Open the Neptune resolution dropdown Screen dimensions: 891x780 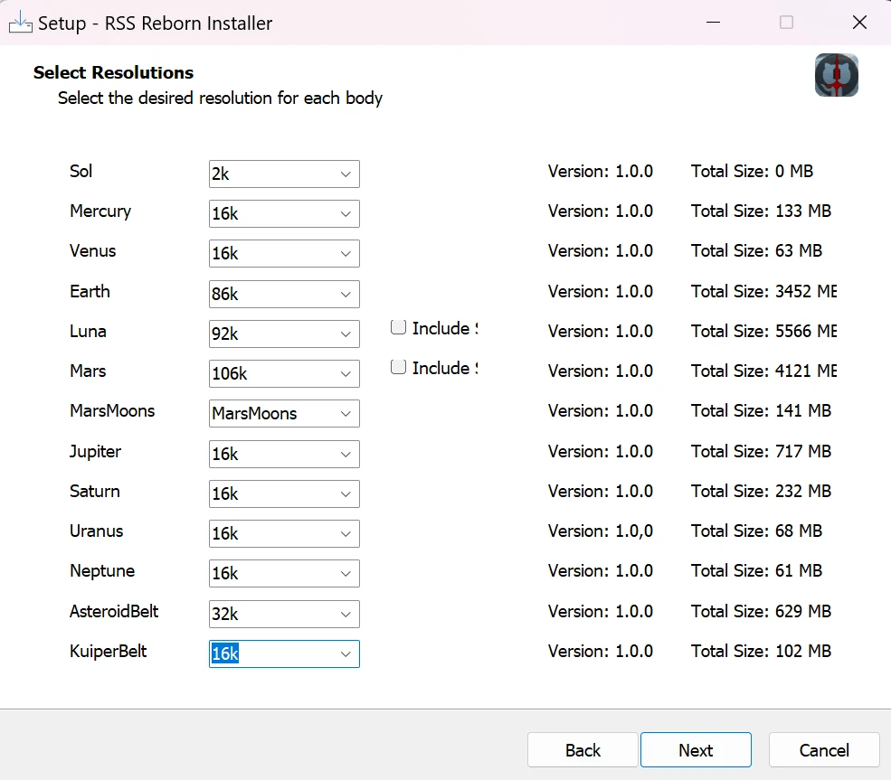284,573
